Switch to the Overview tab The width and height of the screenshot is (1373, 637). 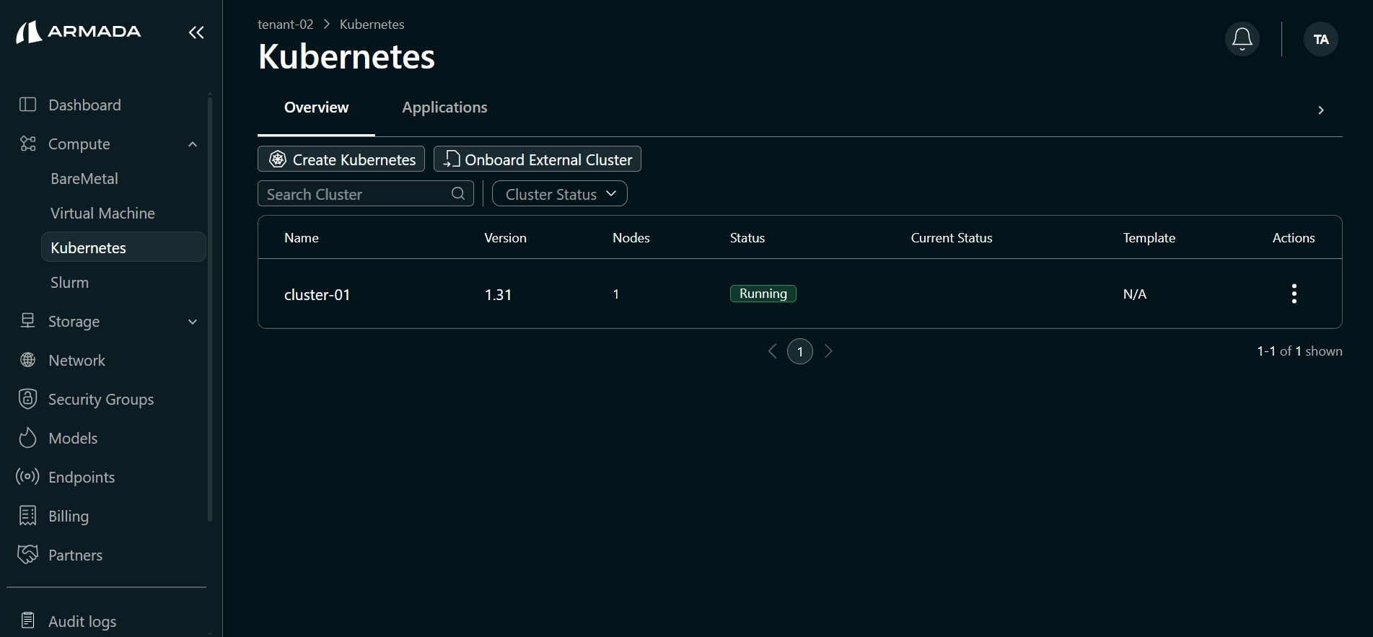(316, 107)
